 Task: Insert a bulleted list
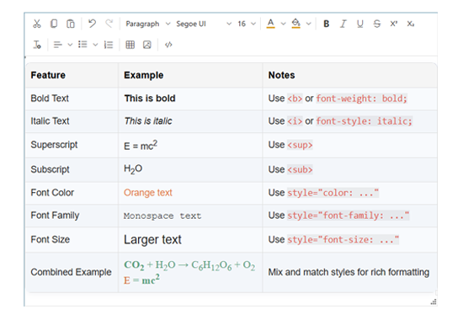click(82, 45)
